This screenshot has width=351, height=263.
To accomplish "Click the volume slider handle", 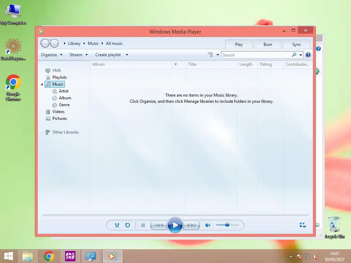I will point(227,225).
